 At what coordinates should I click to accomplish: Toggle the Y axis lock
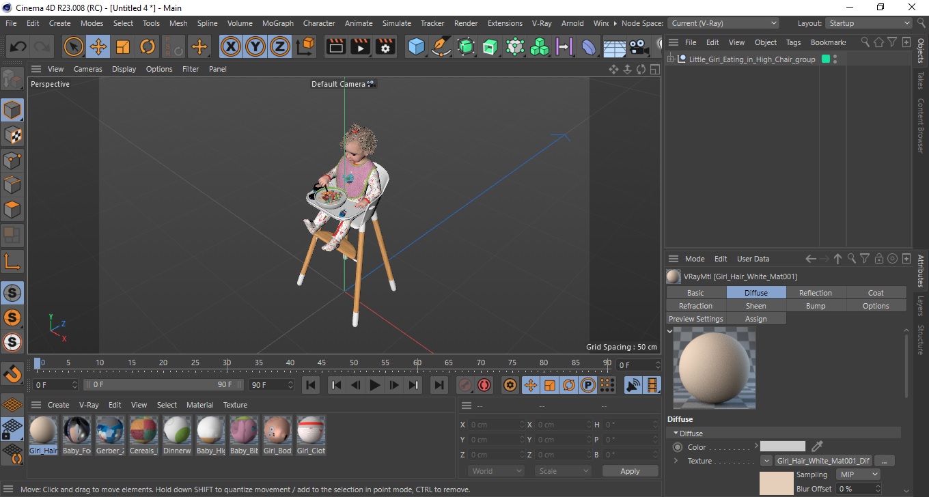coord(255,47)
